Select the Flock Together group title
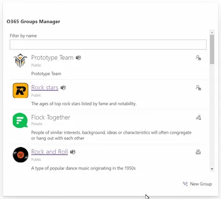Screen dimensions: 221x199 coord(51,117)
